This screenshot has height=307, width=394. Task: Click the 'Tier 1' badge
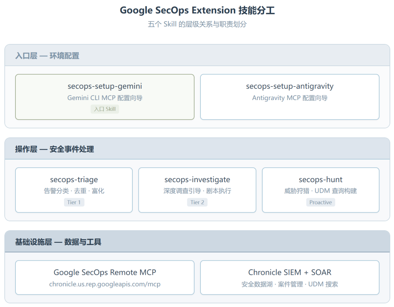(x=74, y=202)
